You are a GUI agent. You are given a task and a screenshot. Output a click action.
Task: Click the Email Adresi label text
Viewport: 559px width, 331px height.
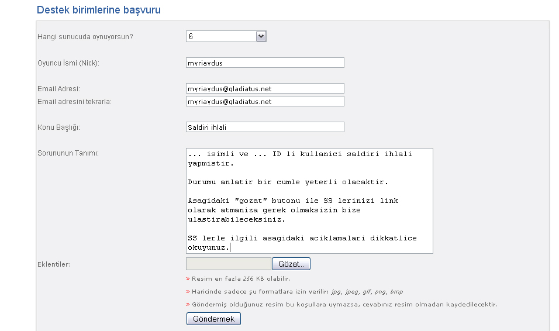[x=59, y=89]
